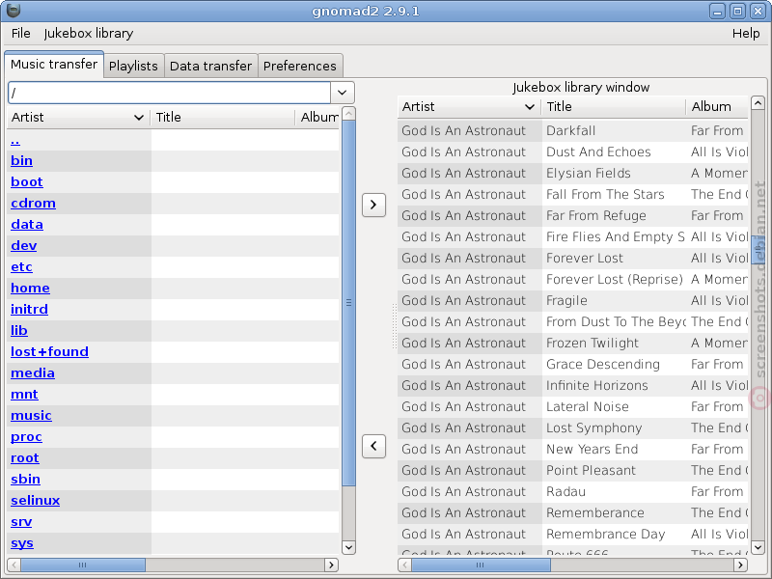Image resolution: width=772 pixels, height=579 pixels.
Task: Open the cdrom folder link
Action: (x=33, y=203)
